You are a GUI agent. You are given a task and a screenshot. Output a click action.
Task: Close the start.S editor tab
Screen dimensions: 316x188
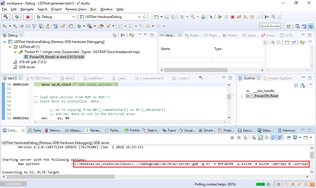[x=20, y=78]
